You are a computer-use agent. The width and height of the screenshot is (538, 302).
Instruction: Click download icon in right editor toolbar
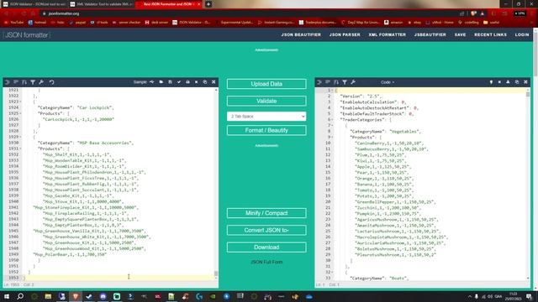pos(508,82)
